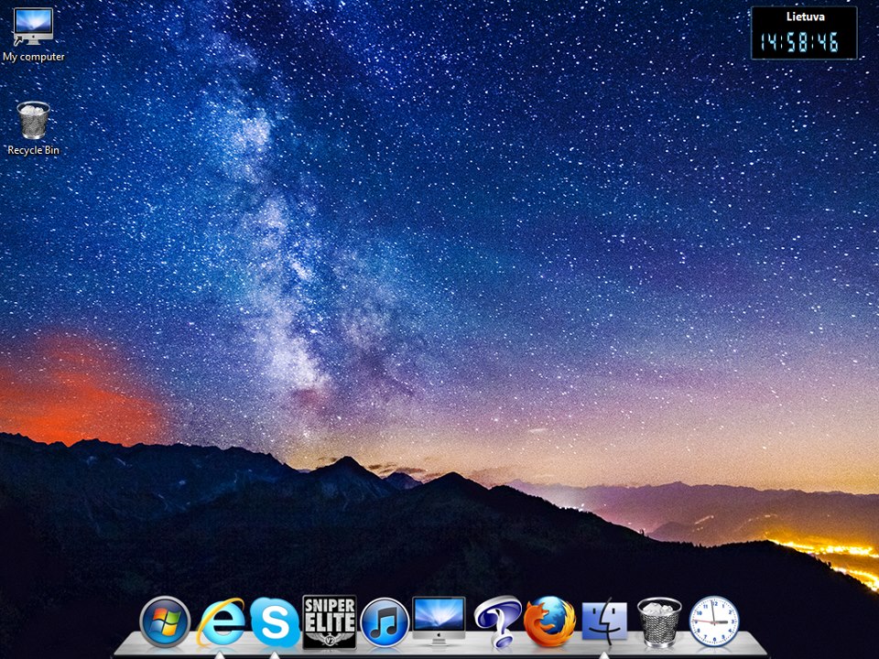Open Skype from the dock
The width and height of the screenshot is (879, 659).
pos(275,622)
